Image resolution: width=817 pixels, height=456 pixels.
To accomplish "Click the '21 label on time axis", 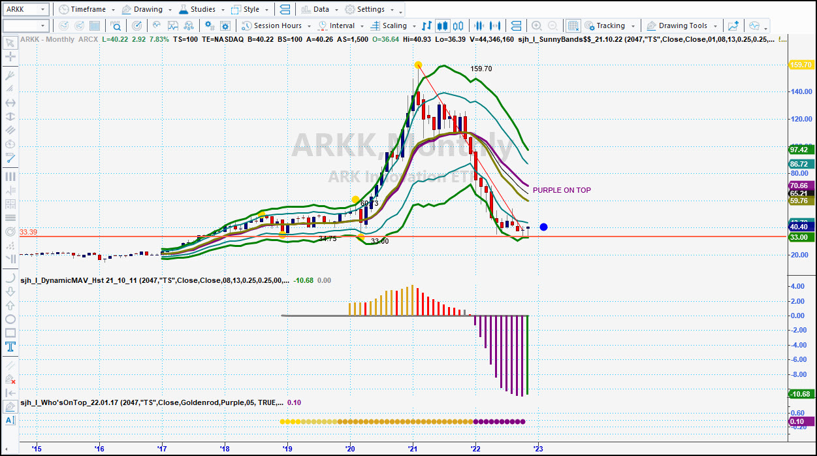I will point(413,449).
